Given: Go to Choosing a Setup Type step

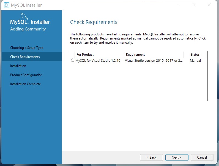Looking at the screenshot, I should pyautogui.click(x=27, y=48).
